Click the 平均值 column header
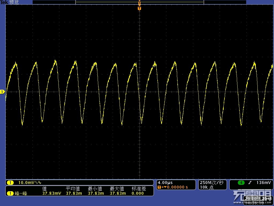 point(73,189)
